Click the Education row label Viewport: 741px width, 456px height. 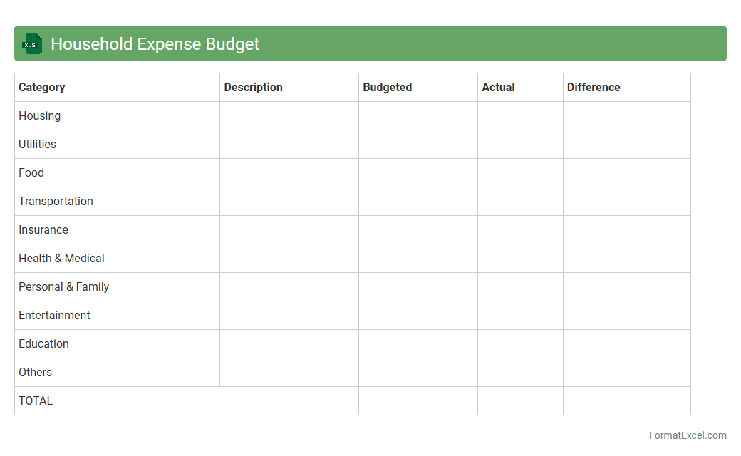44,343
